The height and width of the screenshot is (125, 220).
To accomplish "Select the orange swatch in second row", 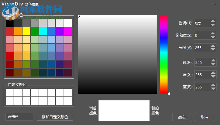I will tap(18, 31).
